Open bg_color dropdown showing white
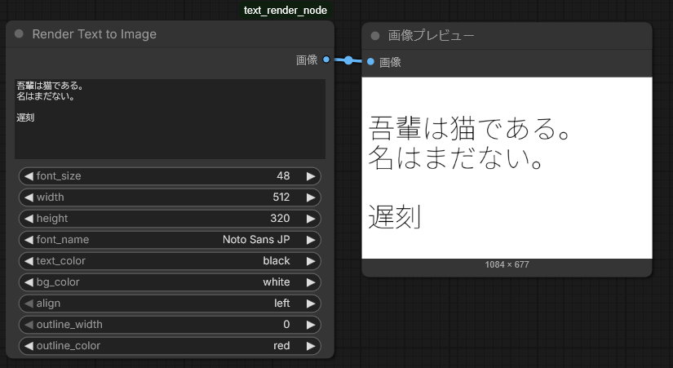 click(x=170, y=282)
